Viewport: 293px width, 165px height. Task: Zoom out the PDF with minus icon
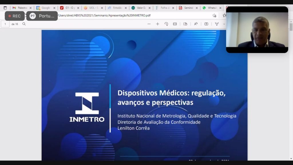(x=149, y=24)
